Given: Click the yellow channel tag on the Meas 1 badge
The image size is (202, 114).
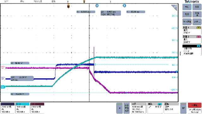Looking at the screenshot, I should [199, 28].
